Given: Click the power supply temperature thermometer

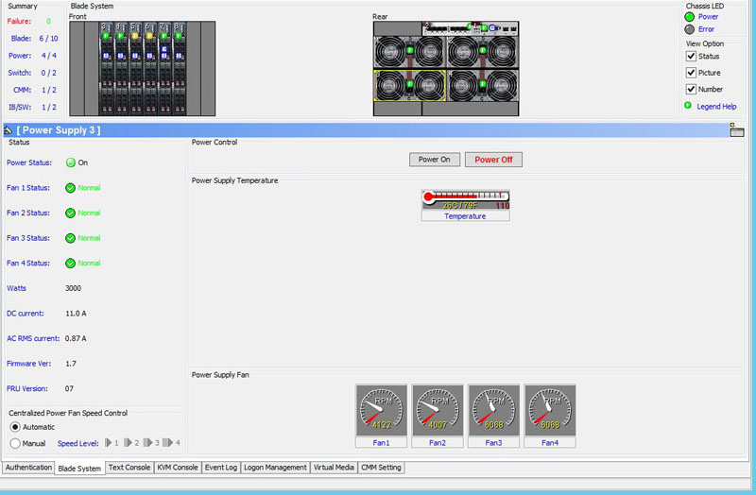Looking at the screenshot, I should click(465, 199).
